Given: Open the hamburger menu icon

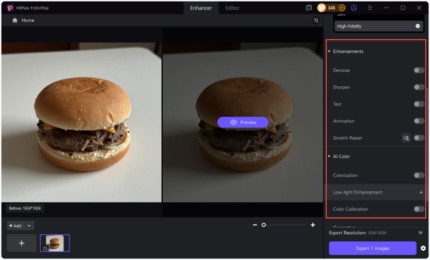Looking at the screenshot, I should tap(370, 8).
